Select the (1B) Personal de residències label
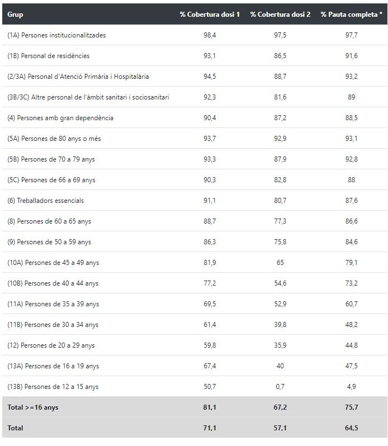Image resolution: width=388 pixels, height=446 pixels. point(48,56)
